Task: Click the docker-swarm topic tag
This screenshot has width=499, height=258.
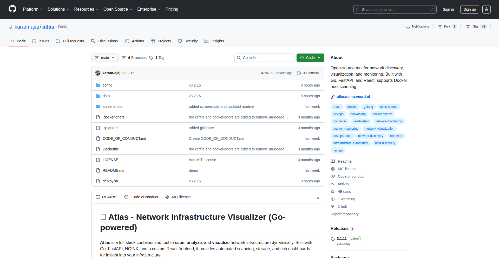Action: coord(382,114)
